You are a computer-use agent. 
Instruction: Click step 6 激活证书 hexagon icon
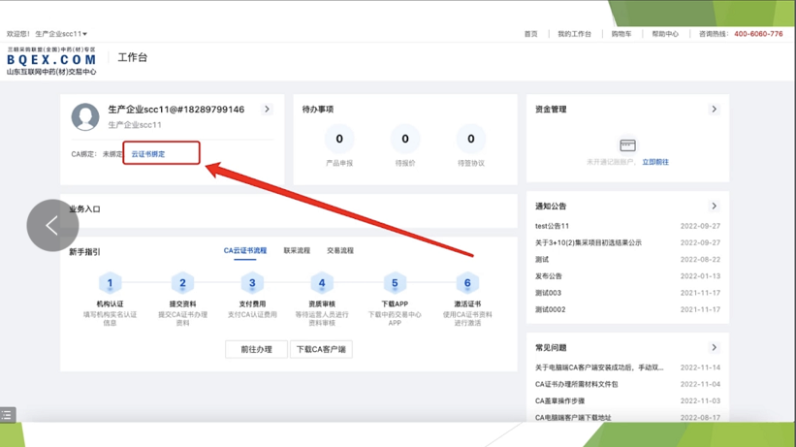point(467,283)
